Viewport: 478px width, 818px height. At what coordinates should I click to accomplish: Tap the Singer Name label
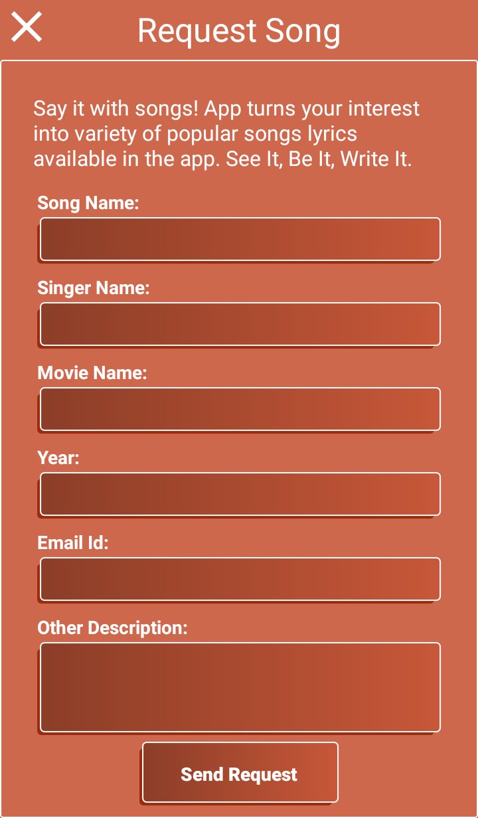pos(94,288)
